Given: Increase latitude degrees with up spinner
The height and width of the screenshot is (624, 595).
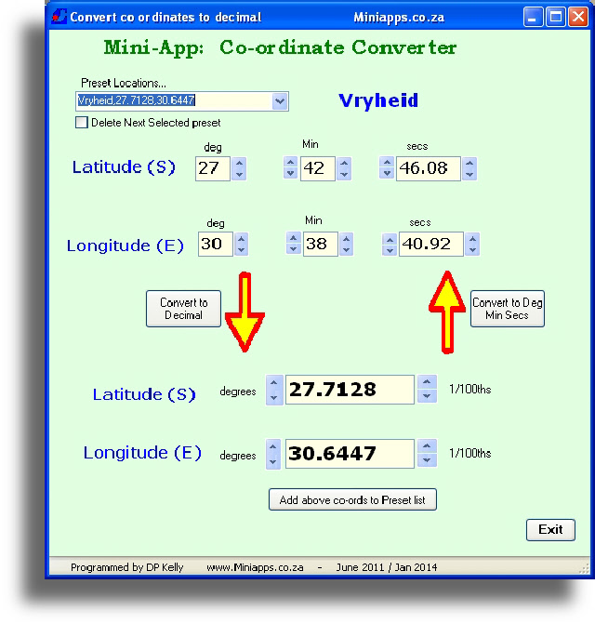Looking at the screenshot, I should (x=240, y=163).
